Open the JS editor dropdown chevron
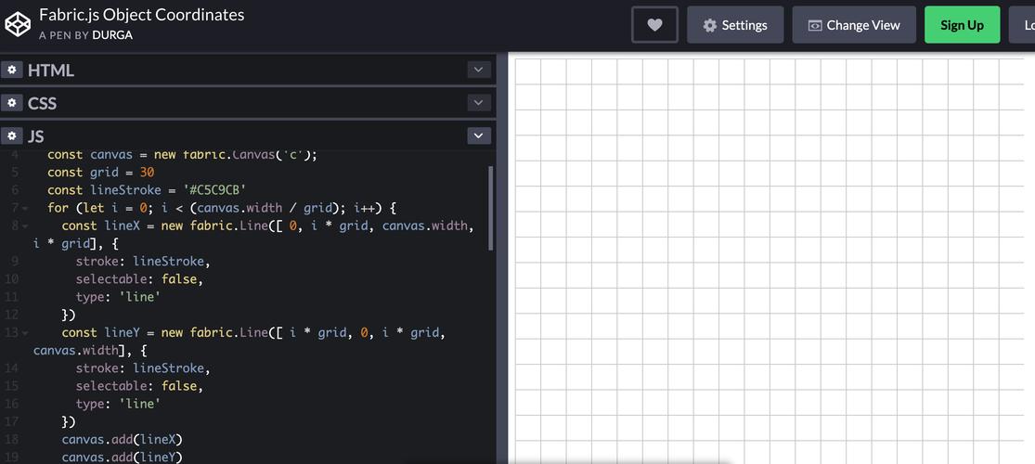 pos(479,136)
